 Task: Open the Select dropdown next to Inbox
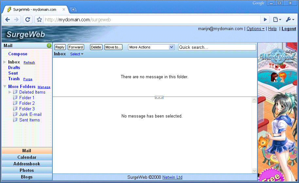click(77, 54)
